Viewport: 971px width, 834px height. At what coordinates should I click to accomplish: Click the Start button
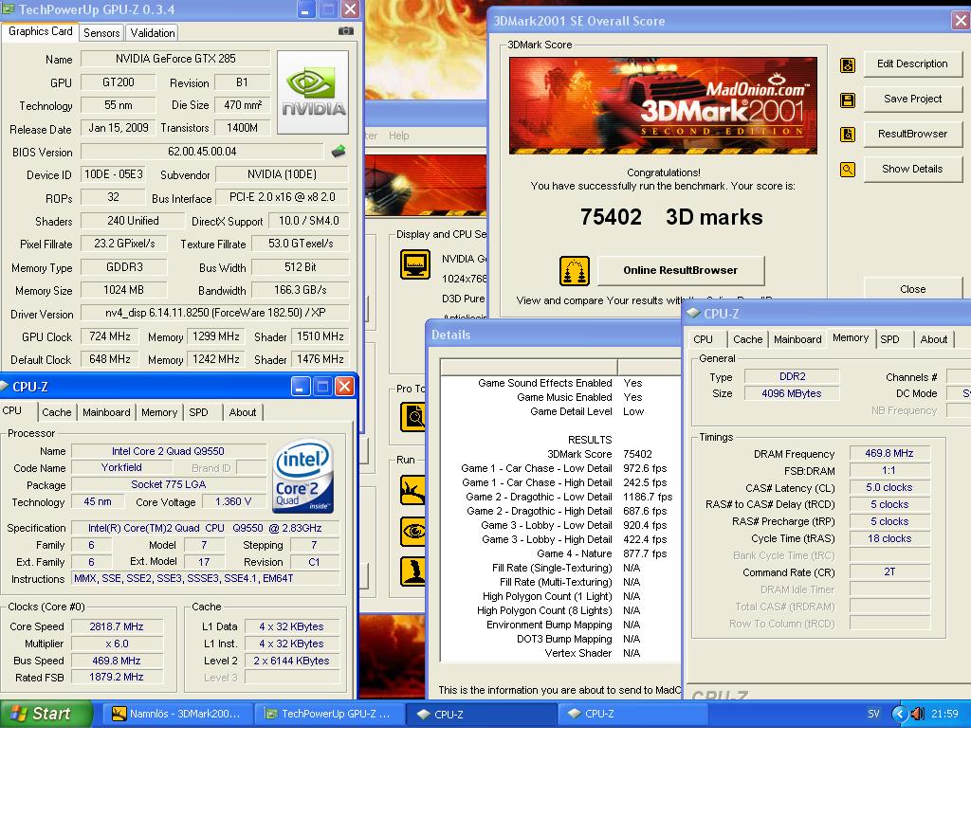coord(46,714)
